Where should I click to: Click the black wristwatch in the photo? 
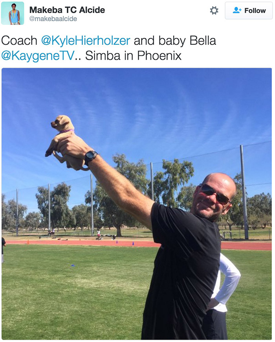point(91,158)
